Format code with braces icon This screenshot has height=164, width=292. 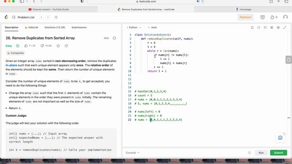click(259, 27)
